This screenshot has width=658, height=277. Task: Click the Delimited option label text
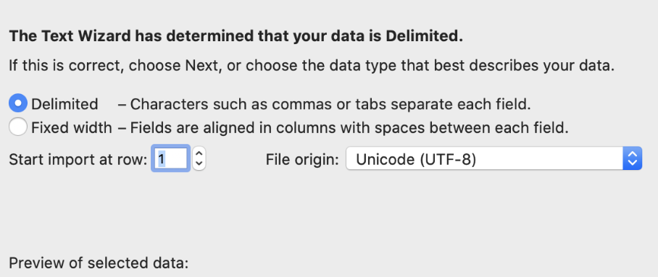pos(64,104)
